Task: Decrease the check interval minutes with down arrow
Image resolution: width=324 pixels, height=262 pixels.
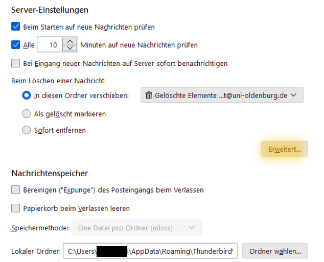Action: click(x=70, y=48)
